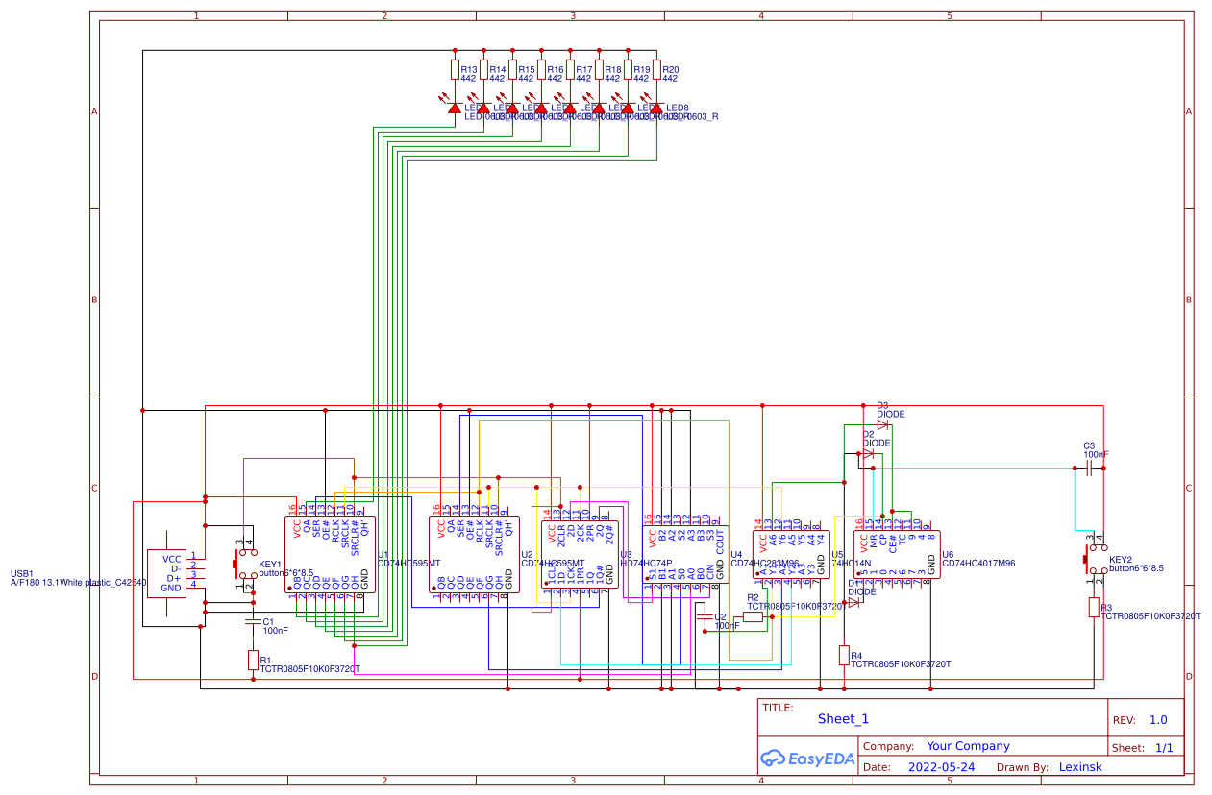Click the R1 value TCTR0805F10K0F3720T
The width and height of the screenshot is (1212, 795).
click(309, 669)
